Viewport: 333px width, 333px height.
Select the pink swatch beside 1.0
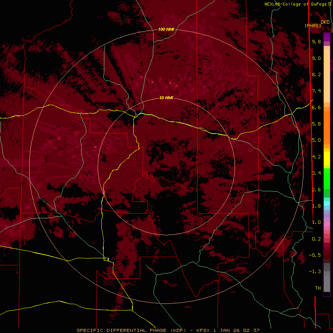coord(327,224)
